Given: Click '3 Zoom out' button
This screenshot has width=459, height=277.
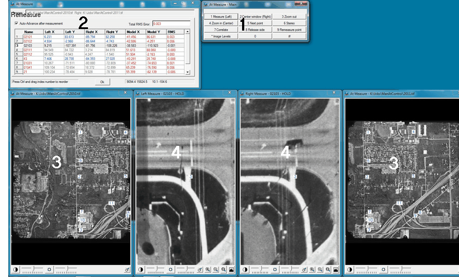Looking at the screenshot, I should point(289,17).
